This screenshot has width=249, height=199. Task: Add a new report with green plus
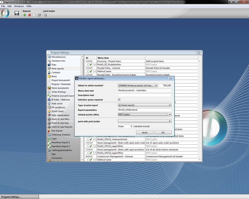pyautogui.click(x=25, y=15)
